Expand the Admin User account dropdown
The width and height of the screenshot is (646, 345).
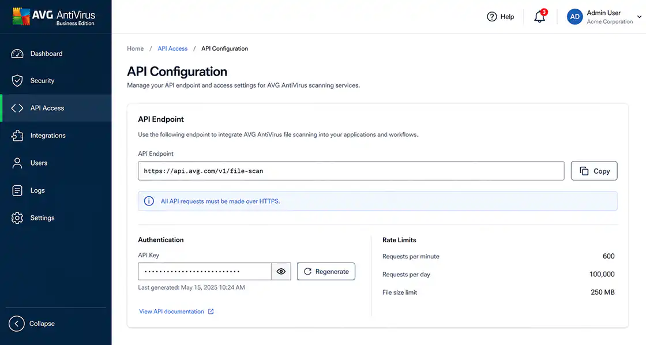click(640, 17)
